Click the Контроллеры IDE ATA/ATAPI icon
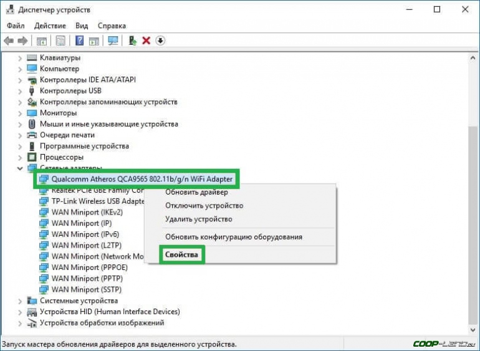Image resolution: width=480 pixels, height=351 pixels. (32, 80)
